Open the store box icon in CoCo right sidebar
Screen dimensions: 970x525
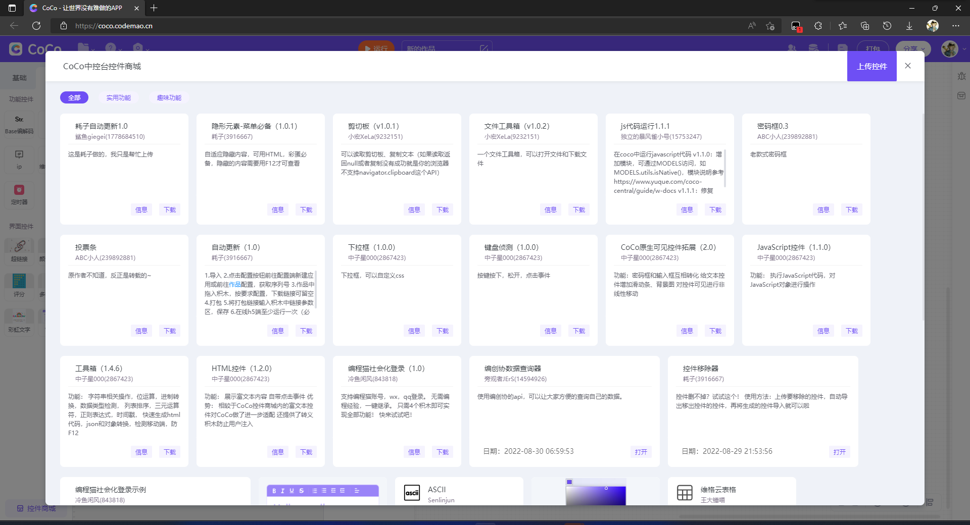(961, 95)
